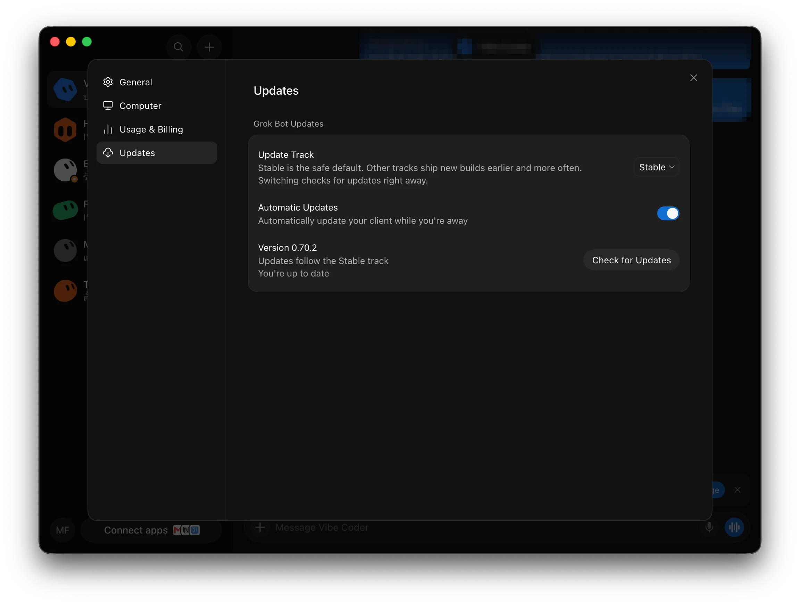The height and width of the screenshot is (605, 800).
Task: Select the green bot avatar in the sidebar
Action: (66, 210)
